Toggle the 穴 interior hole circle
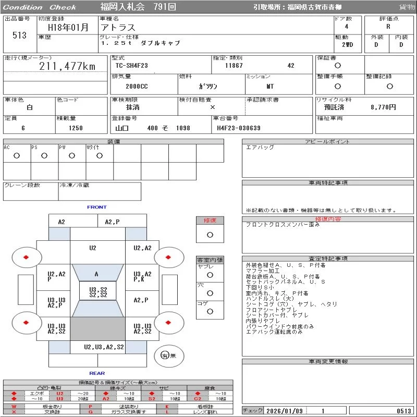The height and width of the screenshot is (417, 417). pos(210,293)
